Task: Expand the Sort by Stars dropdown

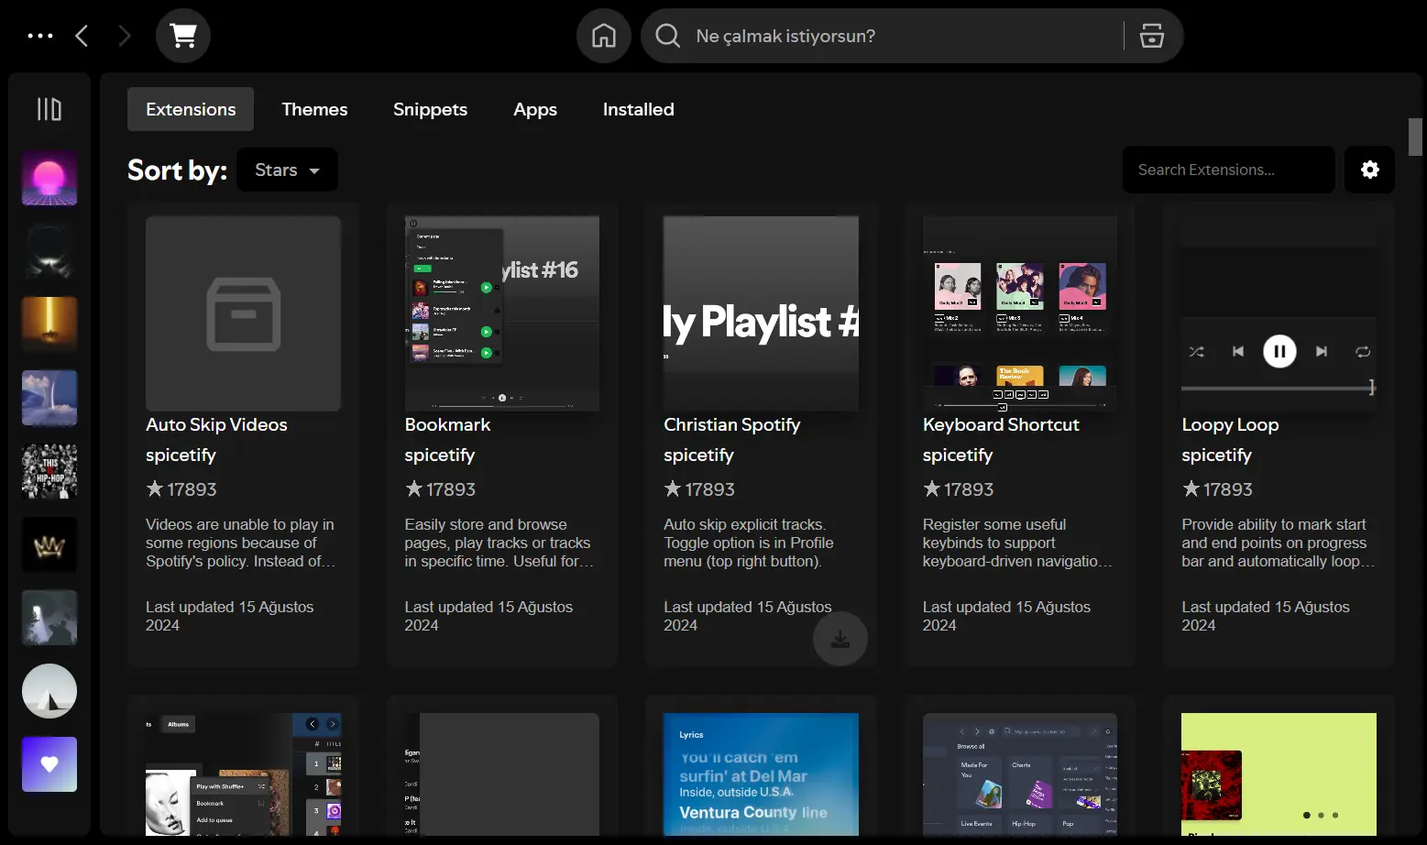Action: (287, 170)
